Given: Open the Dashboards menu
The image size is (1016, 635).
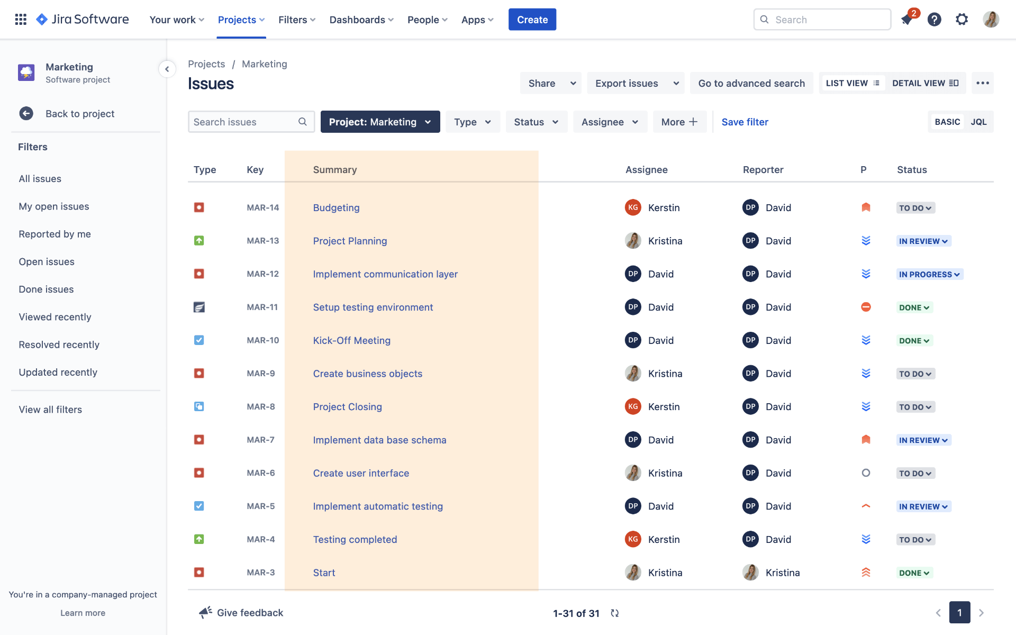Looking at the screenshot, I should click(361, 20).
